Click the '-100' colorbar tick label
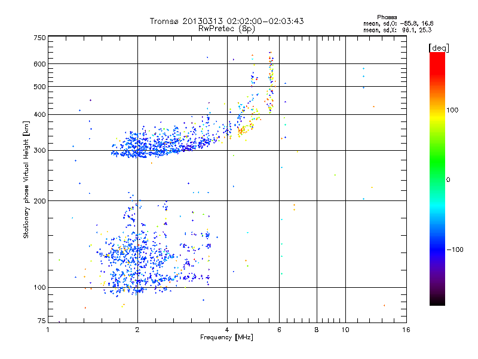Screen dimensions: 478x359 tap(455, 250)
